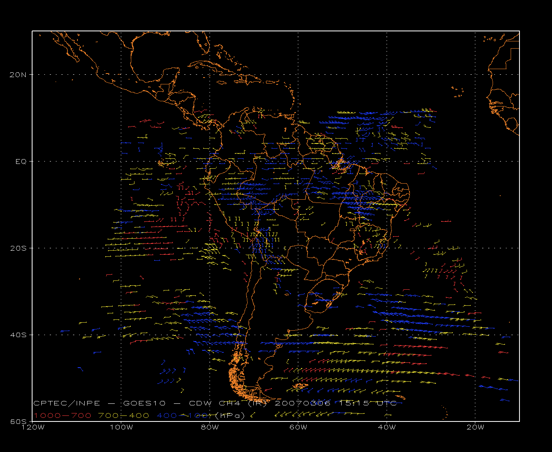552x452 pixels.
Task: Click the 80W longitude label
Action: tap(210, 427)
